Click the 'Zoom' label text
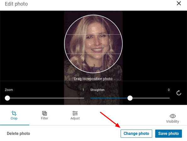The image size is (187, 141). point(9,90)
